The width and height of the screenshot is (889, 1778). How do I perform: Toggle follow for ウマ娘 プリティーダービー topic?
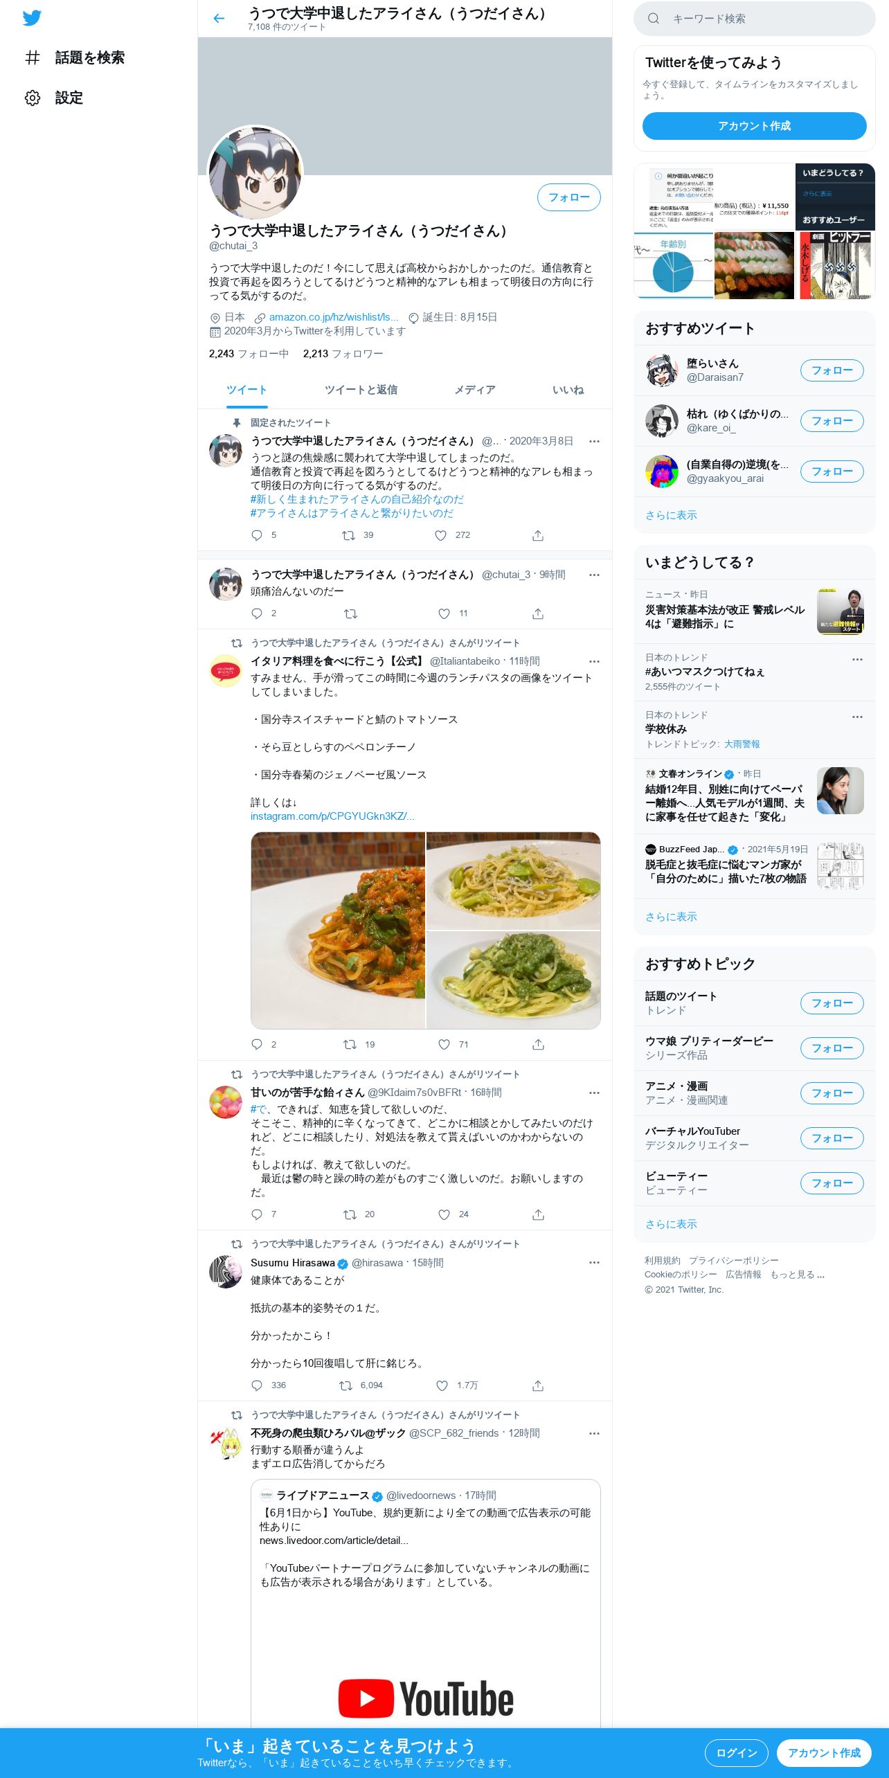coord(832,1048)
